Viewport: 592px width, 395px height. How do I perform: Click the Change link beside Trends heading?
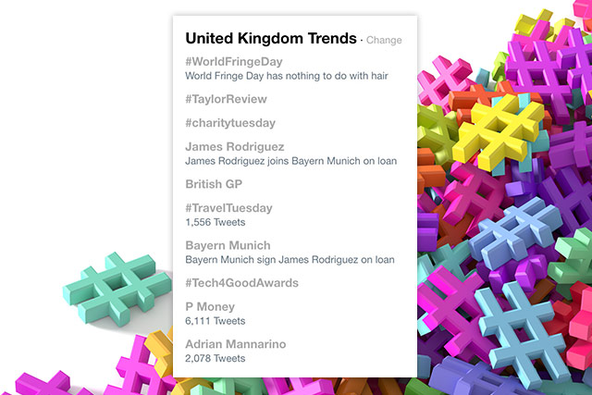384,40
